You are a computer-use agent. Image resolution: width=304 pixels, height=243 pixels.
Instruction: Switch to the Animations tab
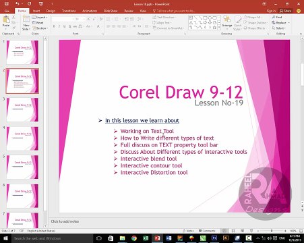tap(90, 11)
